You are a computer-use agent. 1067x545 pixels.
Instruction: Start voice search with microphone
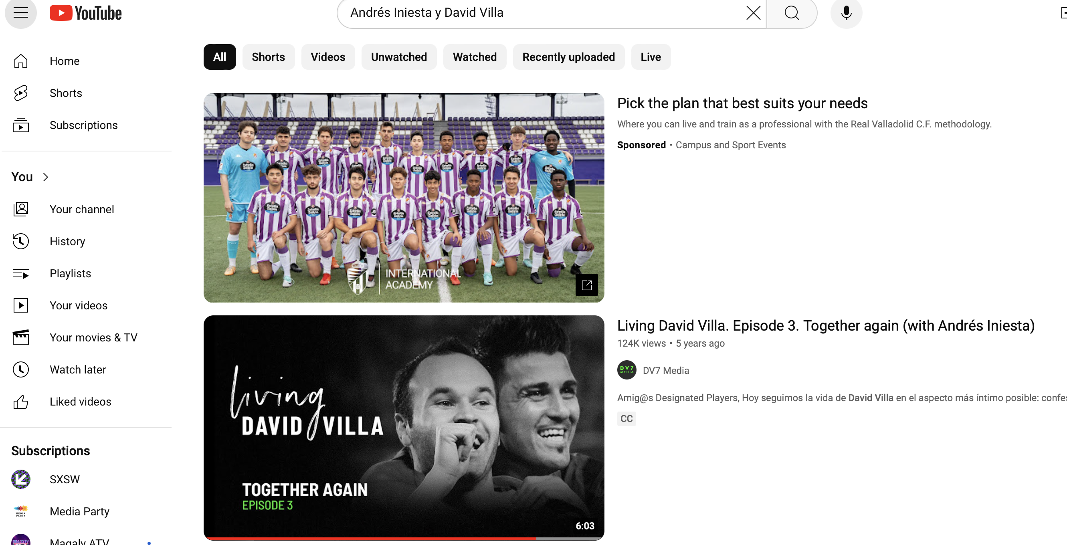tap(846, 13)
